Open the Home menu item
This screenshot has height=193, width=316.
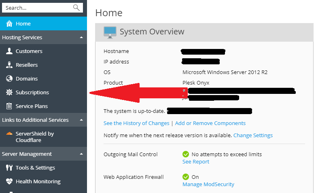click(x=43, y=23)
